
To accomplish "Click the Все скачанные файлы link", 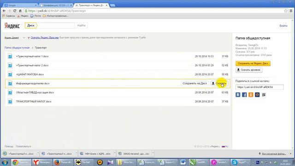I will (274, 154).
